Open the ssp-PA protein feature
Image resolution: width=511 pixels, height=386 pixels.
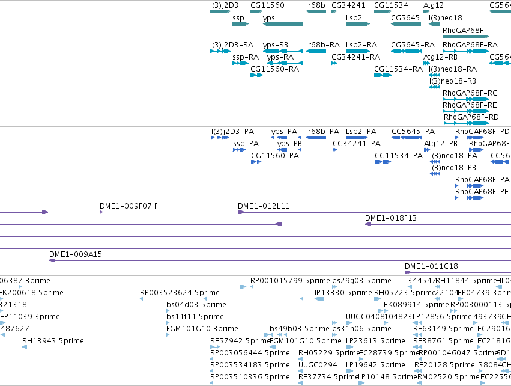pyautogui.click(x=239, y=150)
